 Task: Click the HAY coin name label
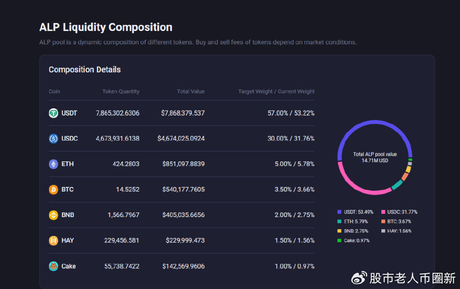click(67, 240)
